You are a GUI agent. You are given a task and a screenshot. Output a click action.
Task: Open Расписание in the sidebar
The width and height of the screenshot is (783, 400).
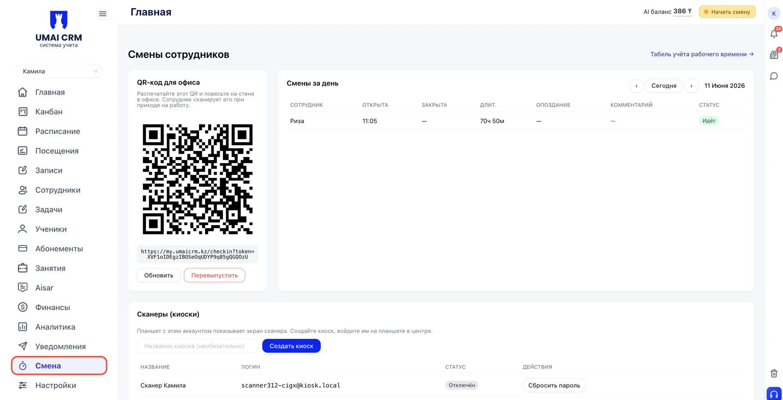click(x=58, y=131)
